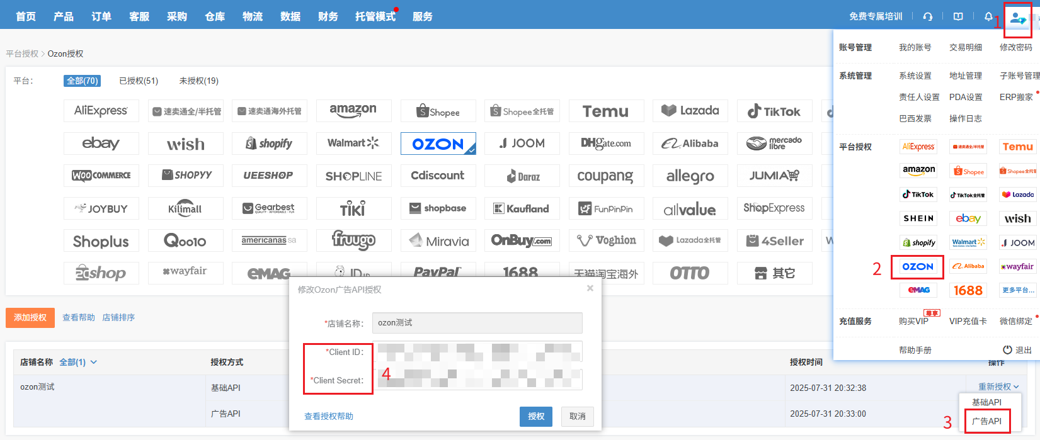Click the 免费专属培训 link in top bar
This screenshot has height=440, width=1040.
(x=876, y=16)
